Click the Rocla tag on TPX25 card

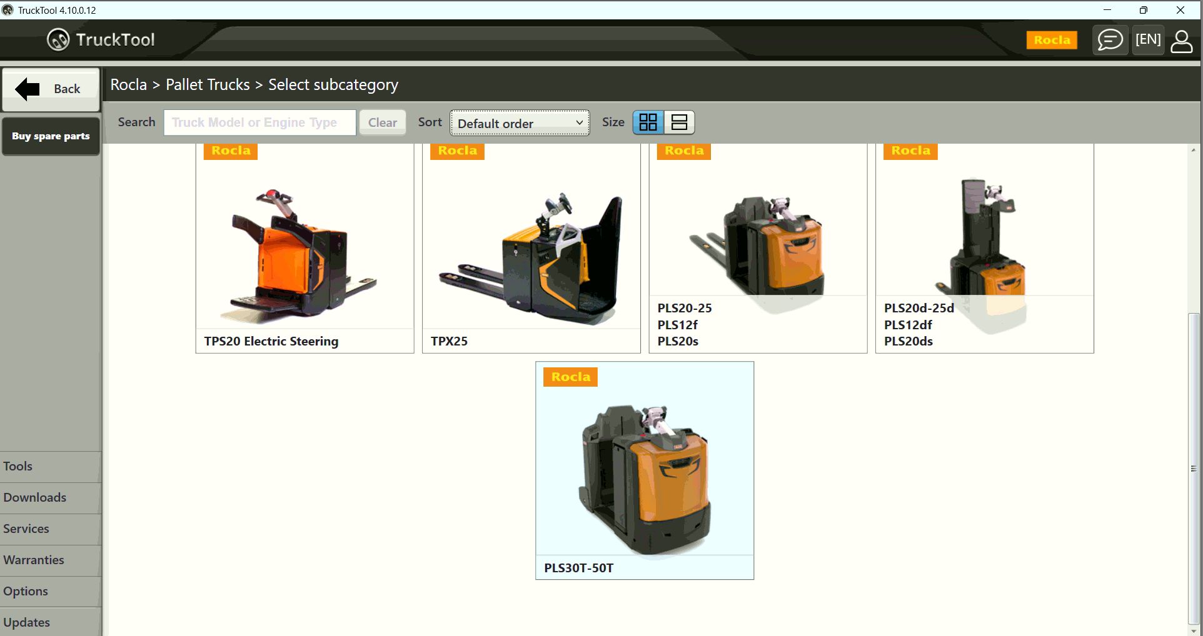click(457, 151)
